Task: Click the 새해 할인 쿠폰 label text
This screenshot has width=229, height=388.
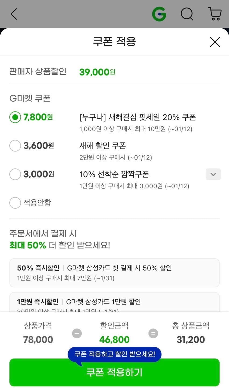Action: [103, 146]
